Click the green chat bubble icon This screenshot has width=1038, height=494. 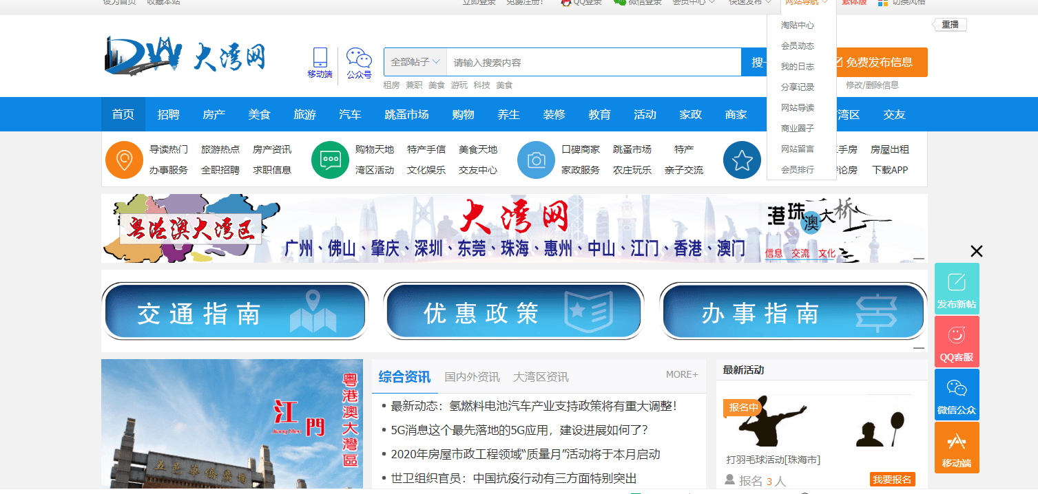pyautogui.click(x=329, y=160)
